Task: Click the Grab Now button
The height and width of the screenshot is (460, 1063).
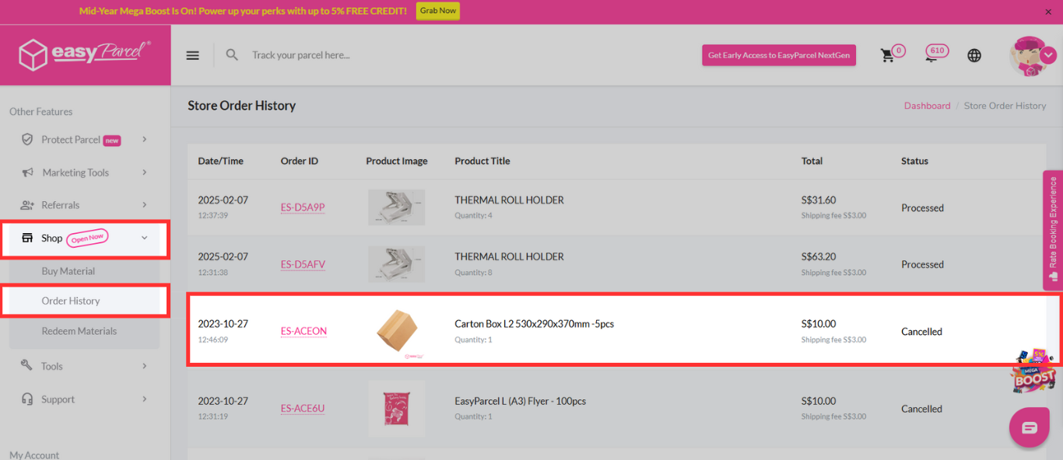Action: (438, 11)
